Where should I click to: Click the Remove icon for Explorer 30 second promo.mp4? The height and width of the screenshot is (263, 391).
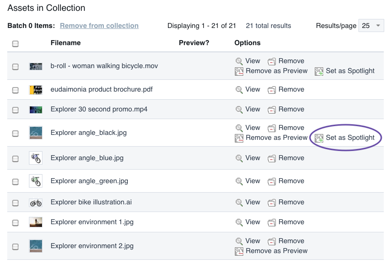[x=272, y=110]
